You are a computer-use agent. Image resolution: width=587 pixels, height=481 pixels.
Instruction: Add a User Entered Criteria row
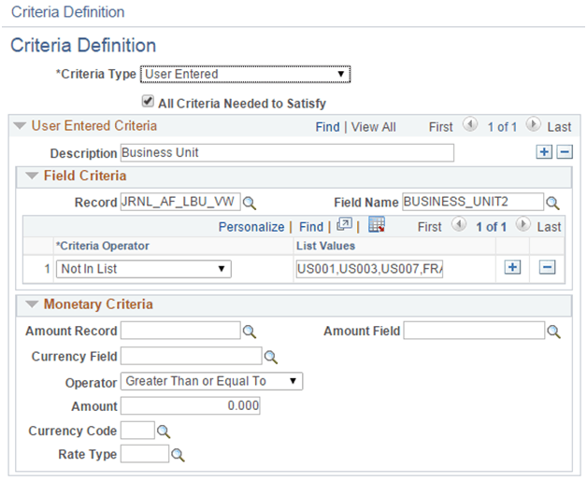544,152
